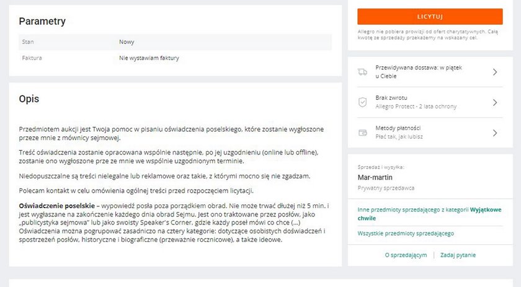Open the Metody płatności row
The width and height of the screenshot is (521, 287).
tap(430, 133)
